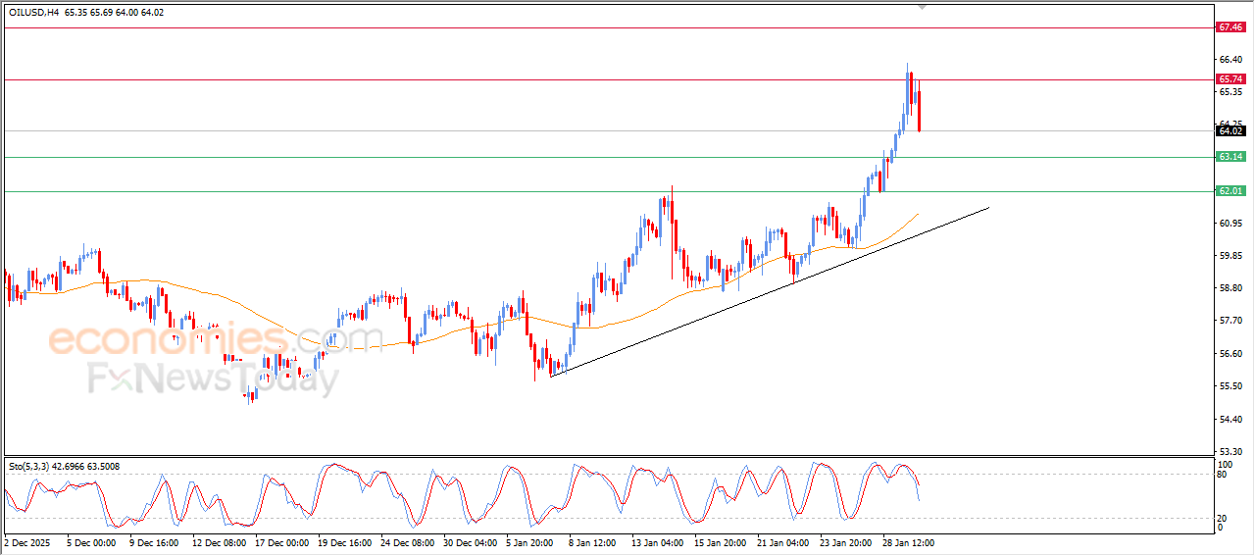The image size is (1255, 556).
Task: Select the red 65.74 price label
Action: (1230, 79)
